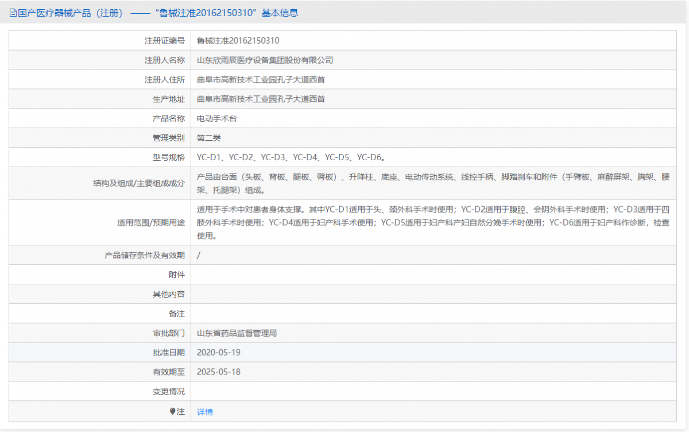Click the slash value in the storage conditions row
The height and width of the screenshot is (432, 689).
click(199, 255)
